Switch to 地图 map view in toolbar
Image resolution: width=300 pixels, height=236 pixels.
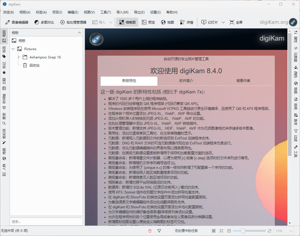click(167, 22)
